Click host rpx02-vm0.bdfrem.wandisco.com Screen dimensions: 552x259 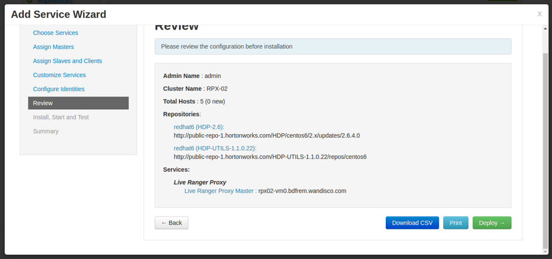point(302,190)
